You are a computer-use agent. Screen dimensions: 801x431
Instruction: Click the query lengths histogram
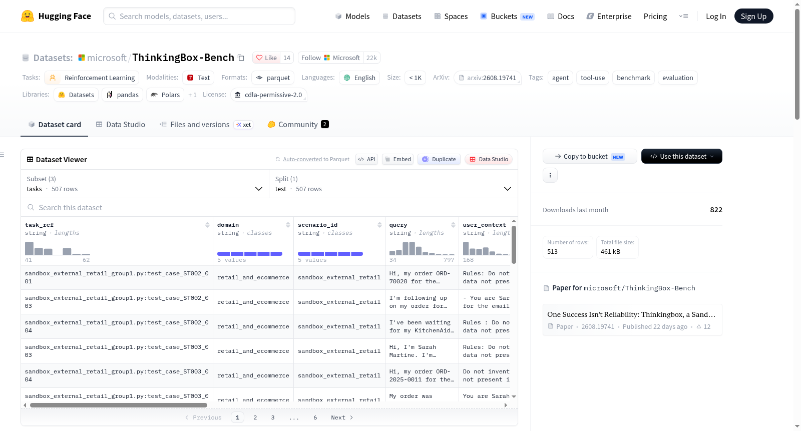coord(422,248)
